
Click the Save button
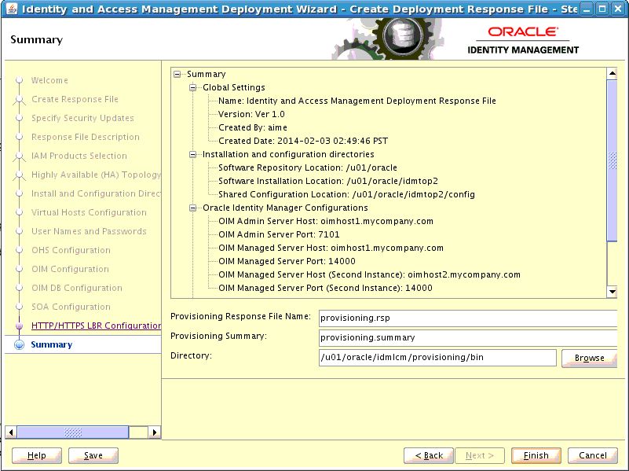(93, 455)
